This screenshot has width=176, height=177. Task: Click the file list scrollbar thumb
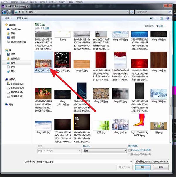170,106
